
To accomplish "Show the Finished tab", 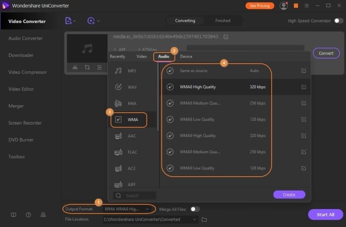I will click(223, 21).
